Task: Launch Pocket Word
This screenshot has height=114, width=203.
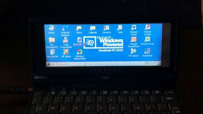Action: click(x=134, y=30)
